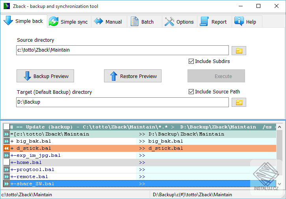
Task: Disable Include Source Path checkbox
Action: tap(191, 91)
